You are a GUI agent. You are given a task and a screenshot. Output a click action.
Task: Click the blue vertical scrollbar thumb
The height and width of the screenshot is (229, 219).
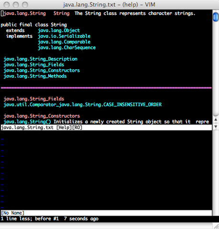point(216,17)
